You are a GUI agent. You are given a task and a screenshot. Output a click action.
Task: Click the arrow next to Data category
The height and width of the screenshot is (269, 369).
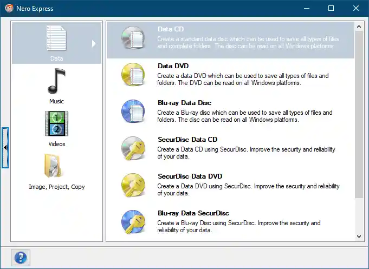click(x=94, y=43)
